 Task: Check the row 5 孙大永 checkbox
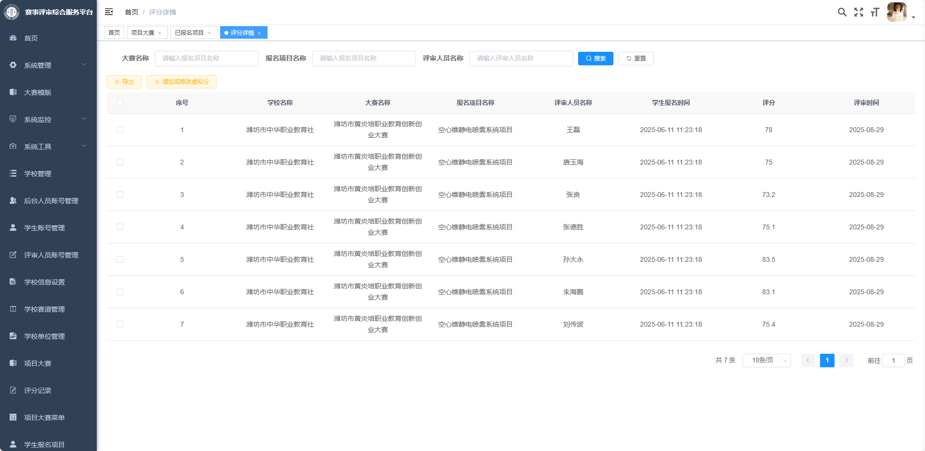(120, 259)
